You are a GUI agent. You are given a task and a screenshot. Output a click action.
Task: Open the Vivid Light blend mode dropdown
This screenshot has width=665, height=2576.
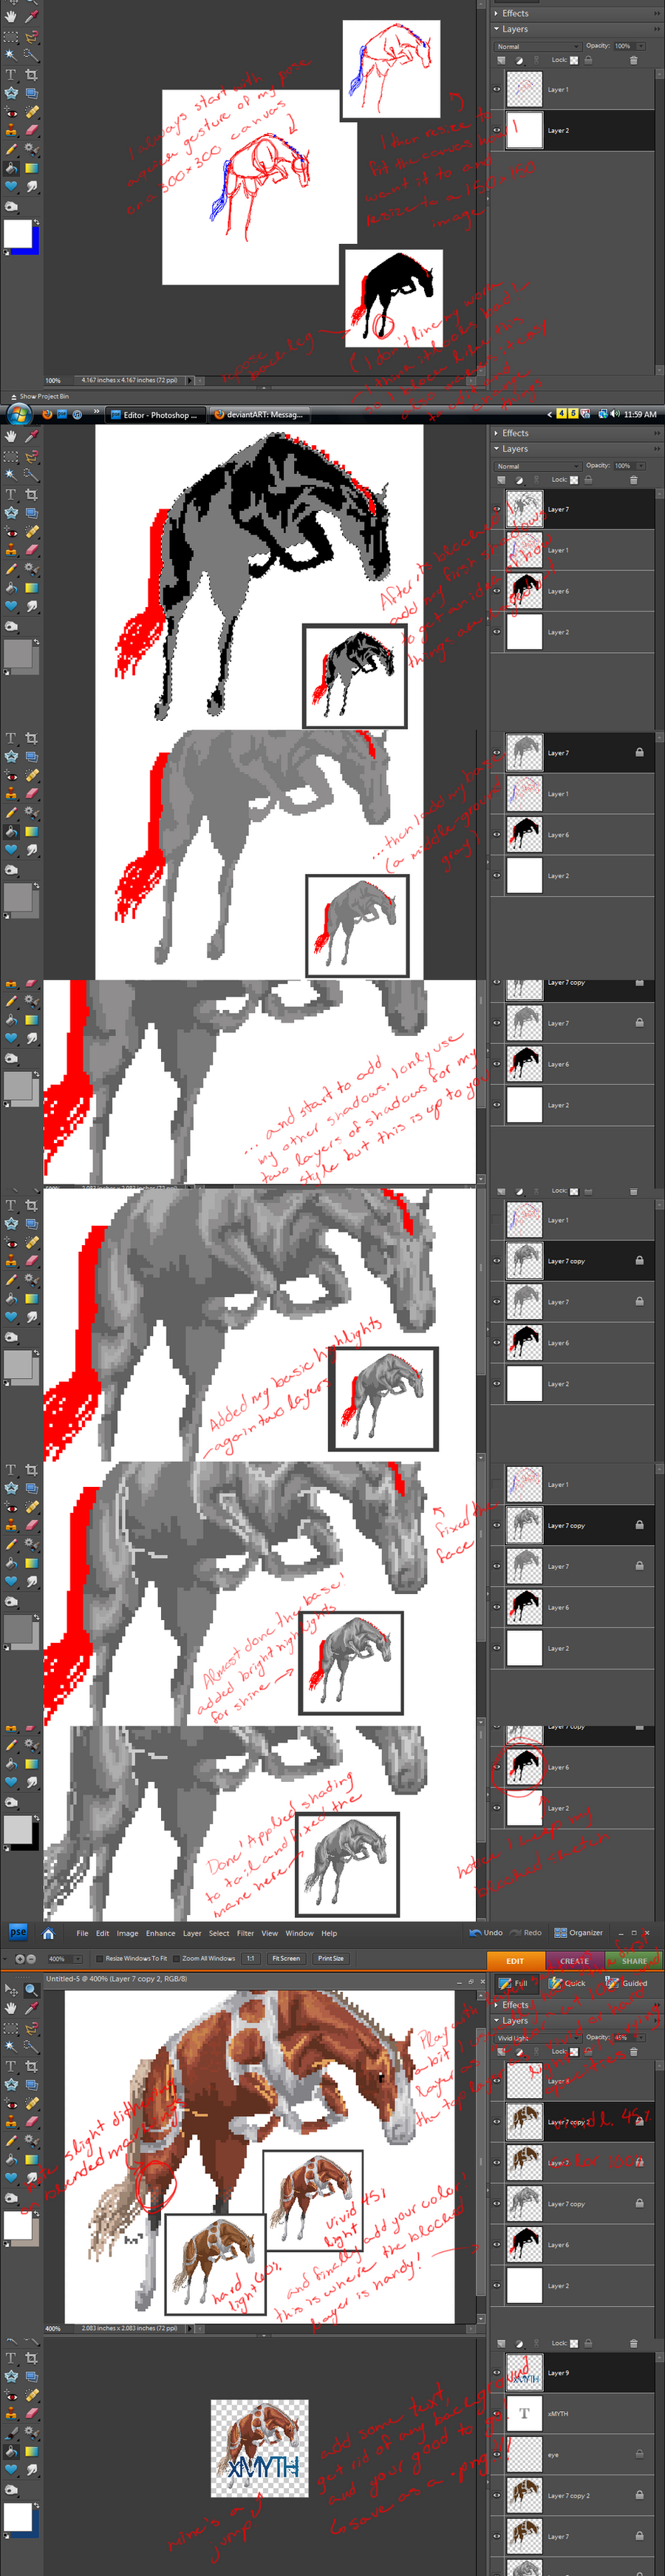(538, 2038)
